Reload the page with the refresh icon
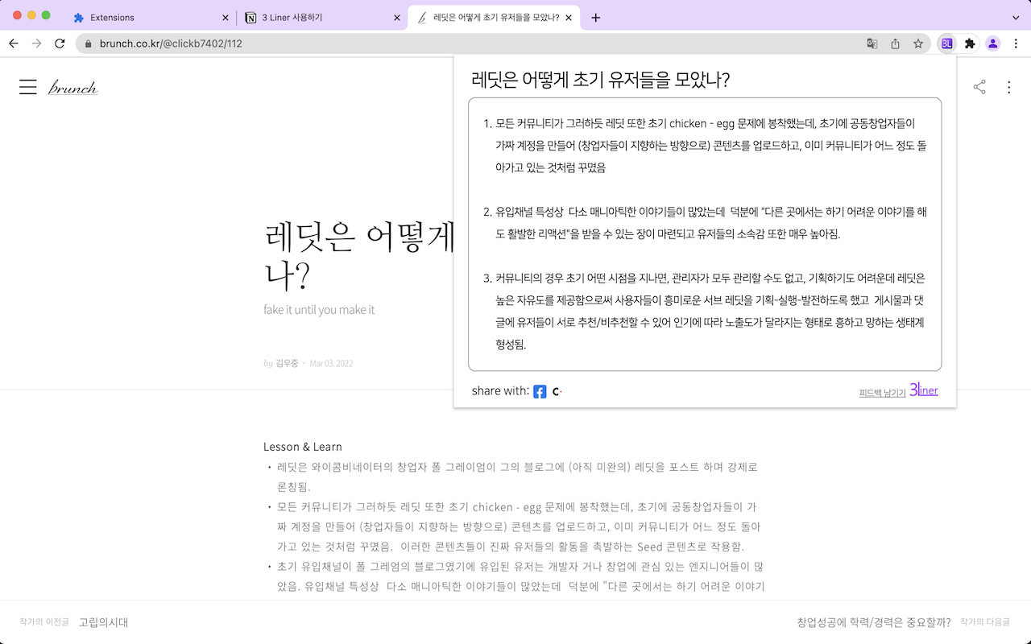Image resolution: width=1031 pixels, height=644 pixels. click(60, 43)
